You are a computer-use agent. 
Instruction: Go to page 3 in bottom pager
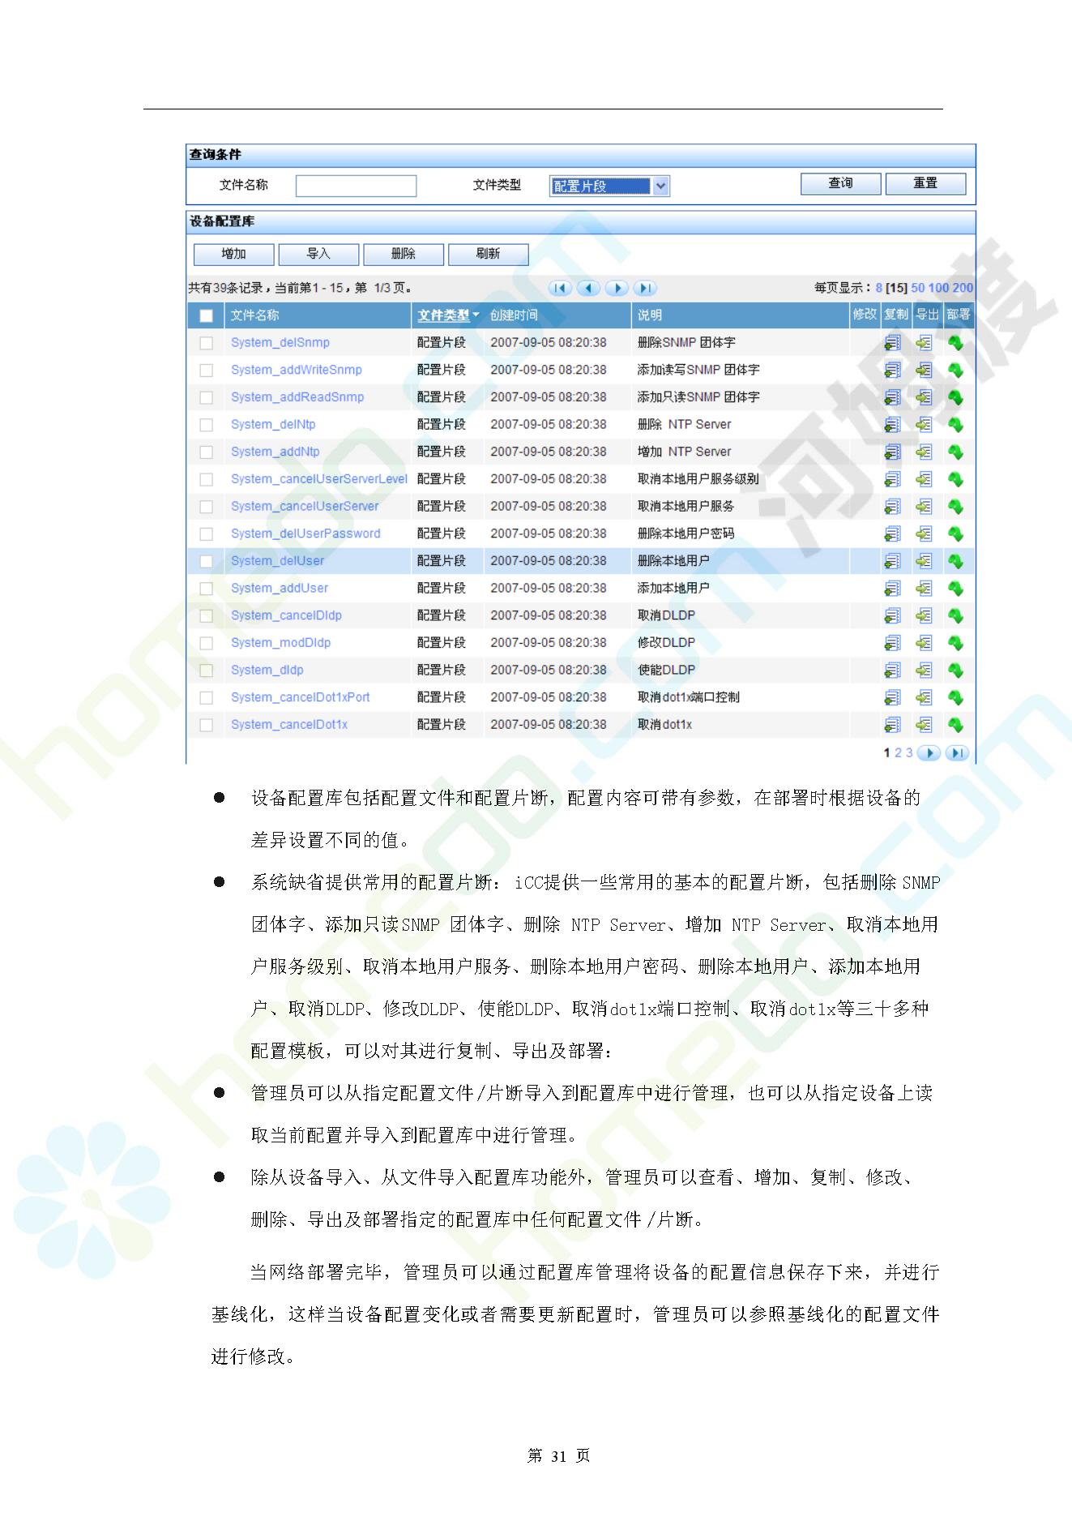[909, 752]
